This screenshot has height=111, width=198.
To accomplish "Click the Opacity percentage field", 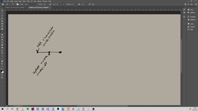I will (45, 4).
